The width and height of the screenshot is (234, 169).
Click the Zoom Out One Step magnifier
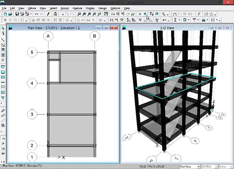(x=99, y=14)
